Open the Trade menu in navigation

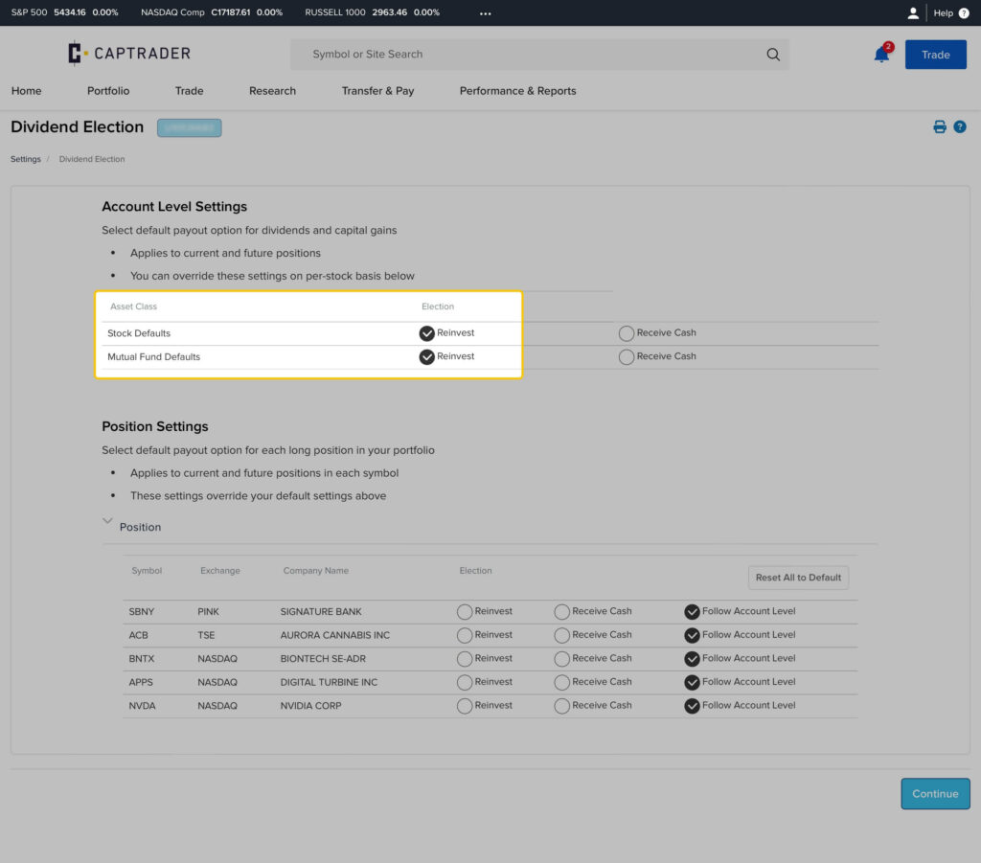tap(189, 91)
